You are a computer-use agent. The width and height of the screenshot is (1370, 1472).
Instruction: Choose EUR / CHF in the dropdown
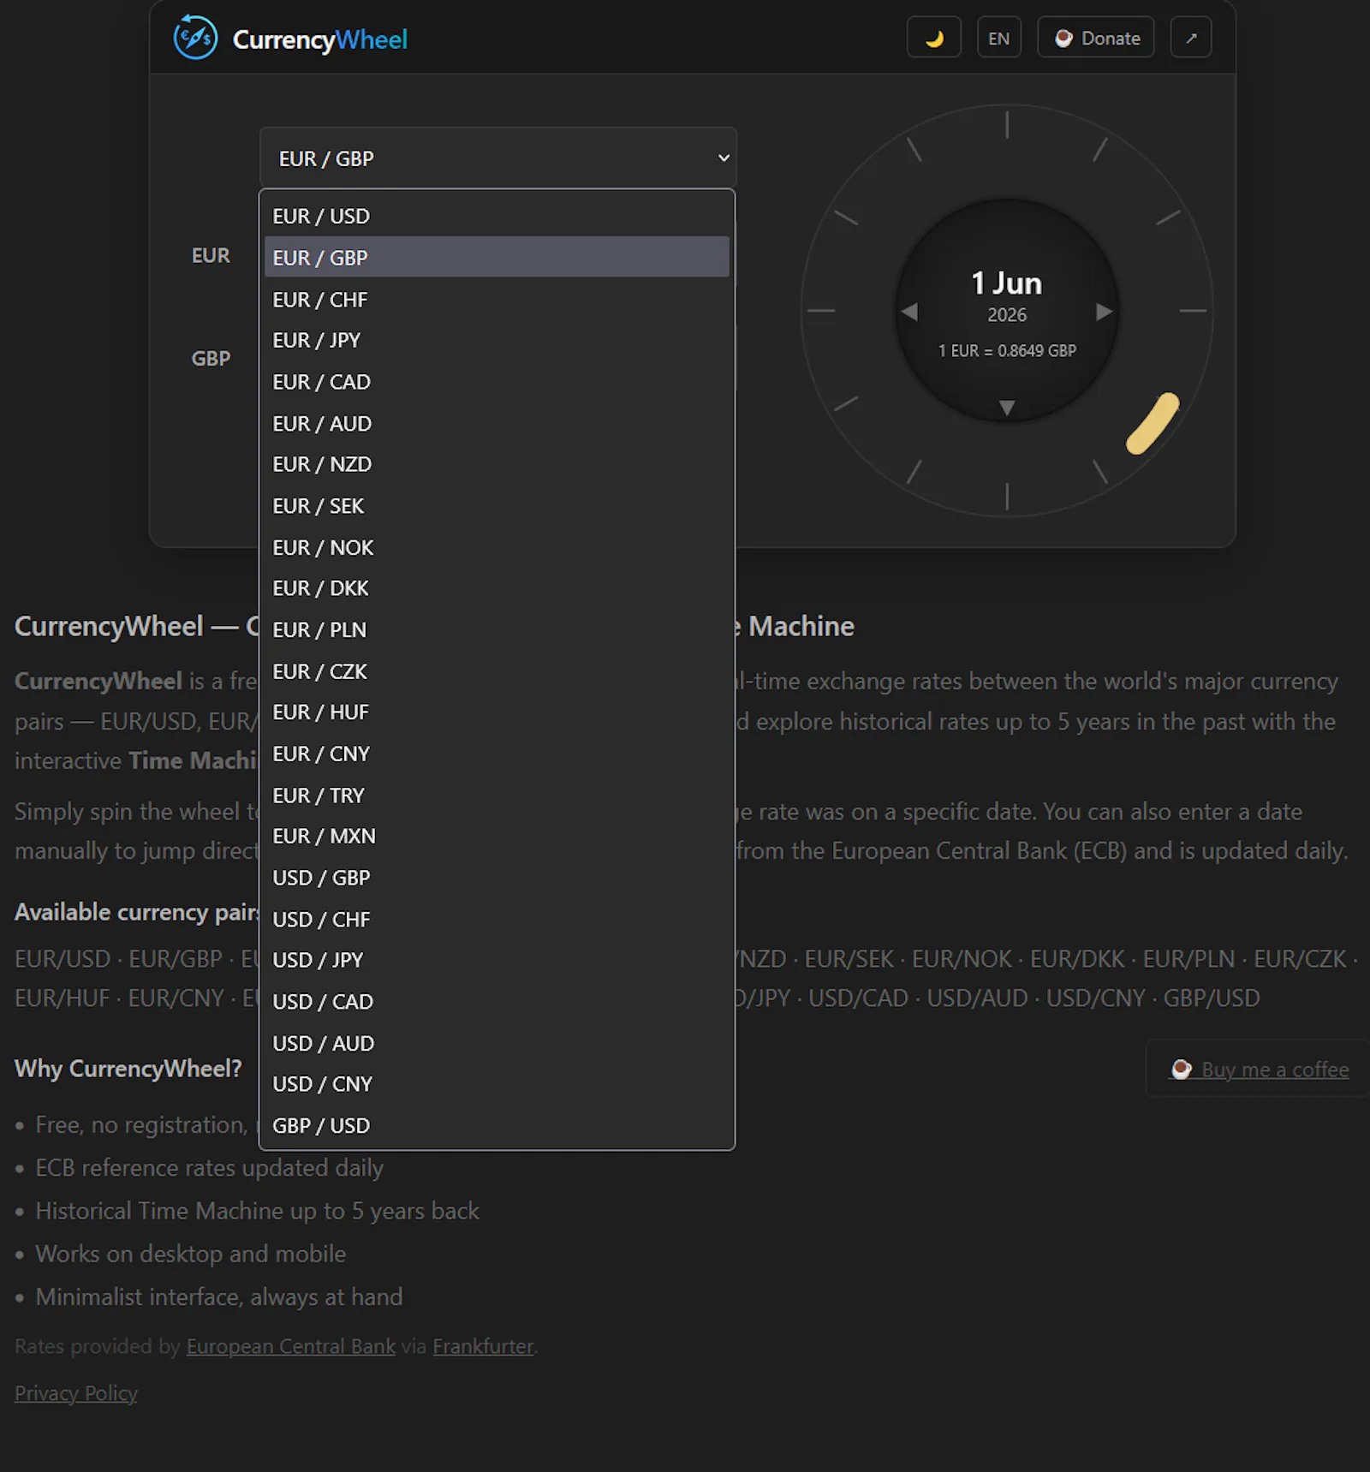tap(497, 299)
